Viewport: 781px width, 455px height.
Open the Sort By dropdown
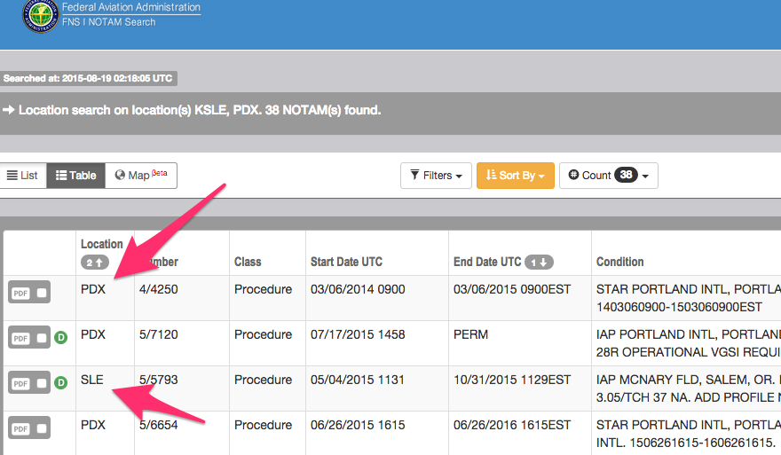[x=516, y=176]
